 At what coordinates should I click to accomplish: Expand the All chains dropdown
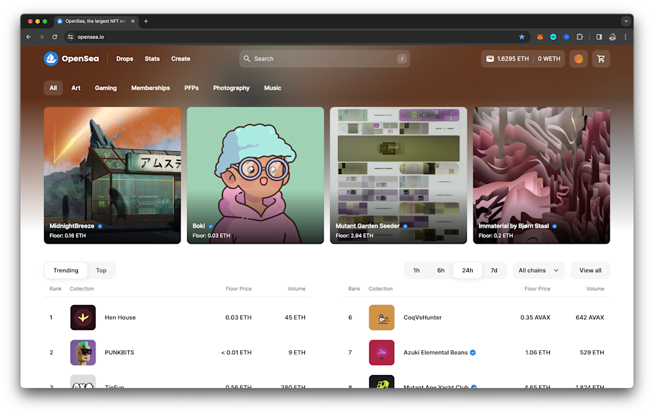click(539, 270)
